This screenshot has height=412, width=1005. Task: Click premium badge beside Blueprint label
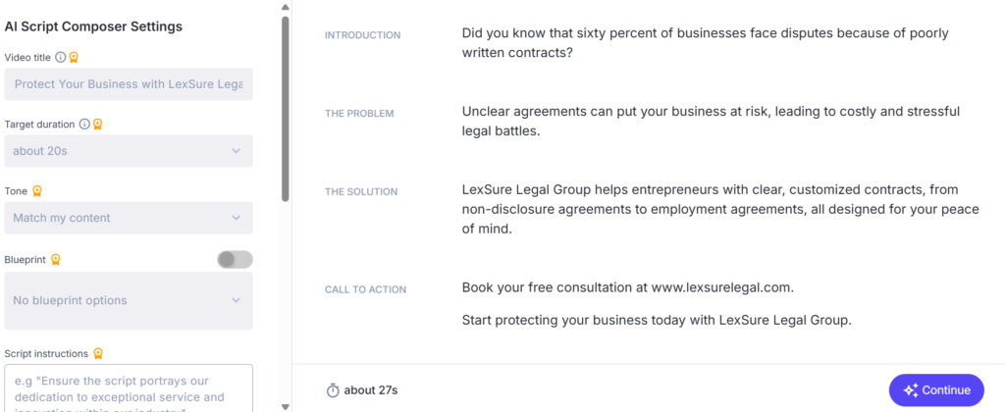pyautogui.click(x=56, y=260)
